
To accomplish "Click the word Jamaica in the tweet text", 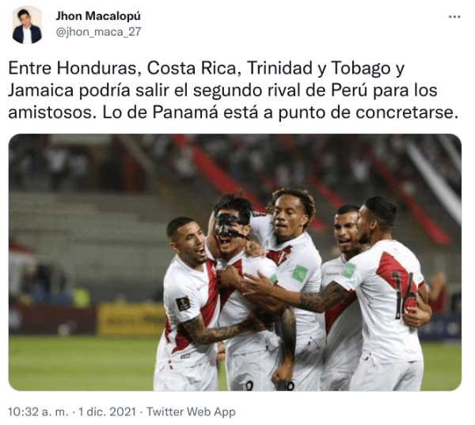I will pyautogui.click(x=41, y=90).
